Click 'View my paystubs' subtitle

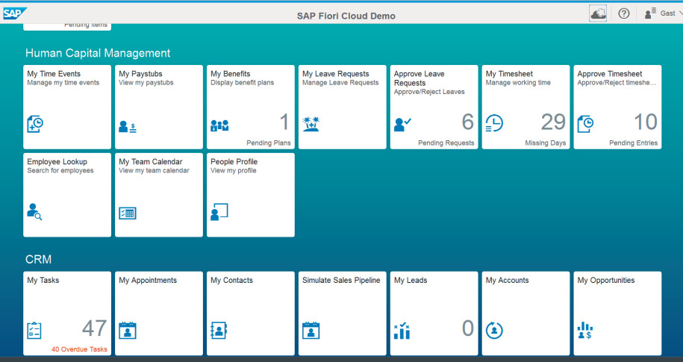pos(146,83)
